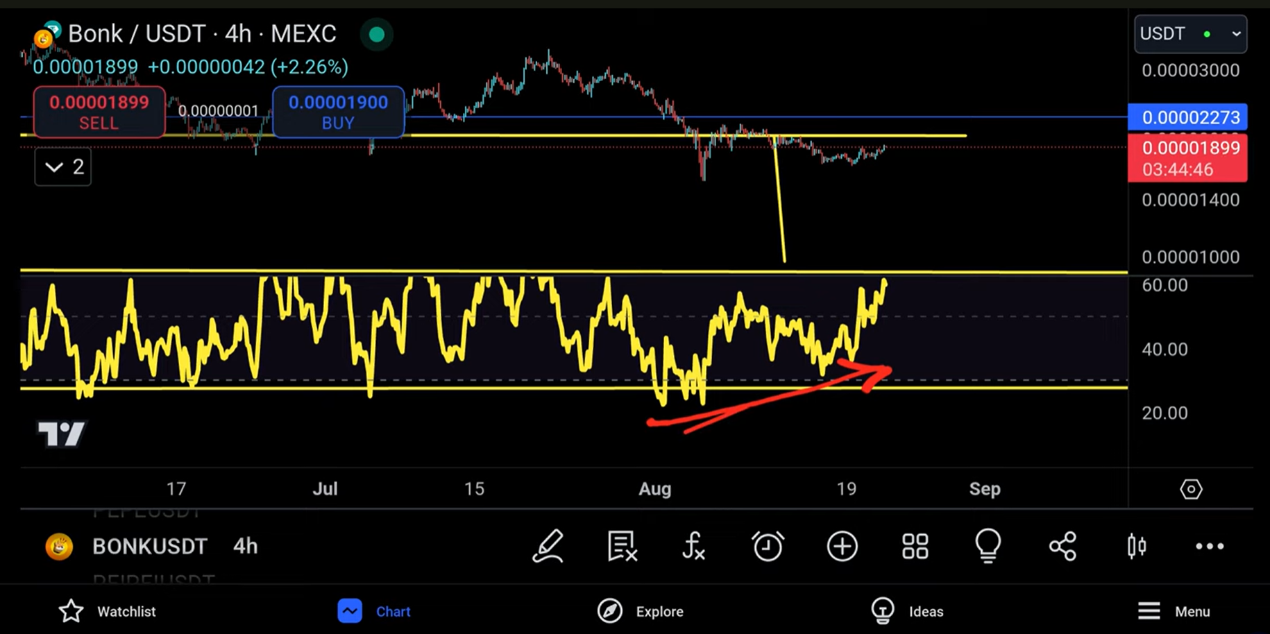Open the indicators fx menu

tap(693, 546)
